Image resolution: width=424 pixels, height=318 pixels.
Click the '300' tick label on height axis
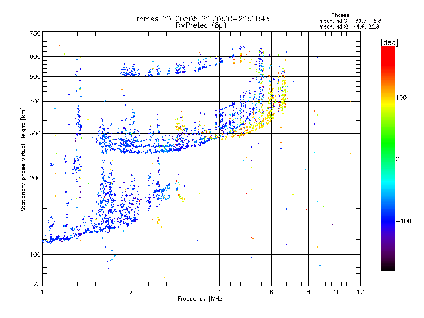[35, 134]
